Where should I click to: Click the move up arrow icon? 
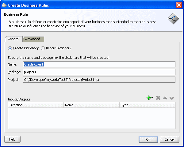pos(165,98)
